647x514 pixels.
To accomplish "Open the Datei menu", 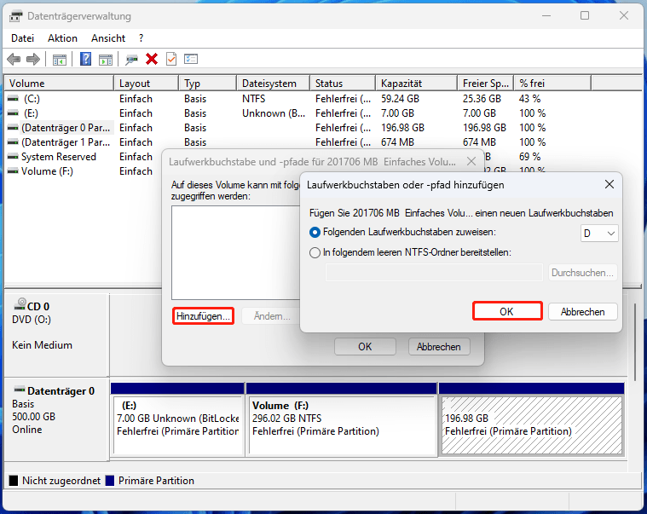I will click(23, 38).
